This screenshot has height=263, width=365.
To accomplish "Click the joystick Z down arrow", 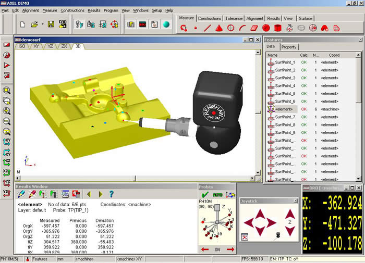I will [290, 231].
